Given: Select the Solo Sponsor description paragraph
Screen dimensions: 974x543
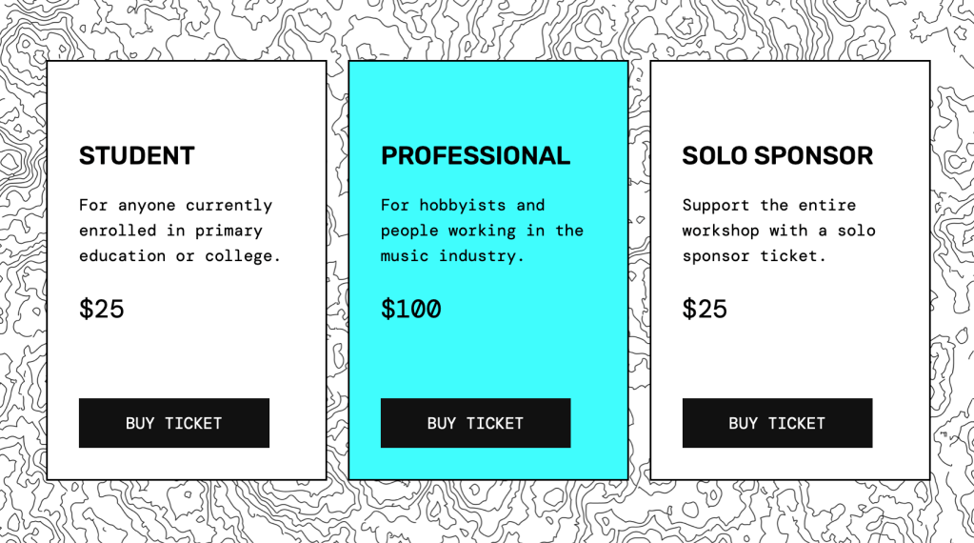Looking at the screenshot, I should point(778,231).
